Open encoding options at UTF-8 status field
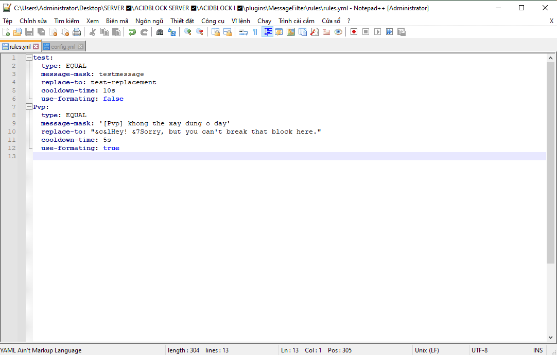The height and width of the screenshot is (355, 557). click(x=479, y=350)
